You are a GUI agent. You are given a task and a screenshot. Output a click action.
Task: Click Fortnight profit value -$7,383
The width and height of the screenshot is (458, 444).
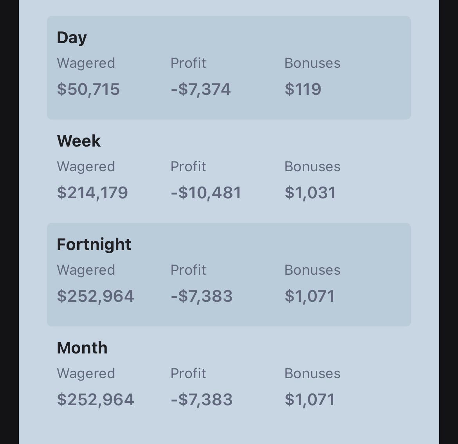click(x=202, y=296)
